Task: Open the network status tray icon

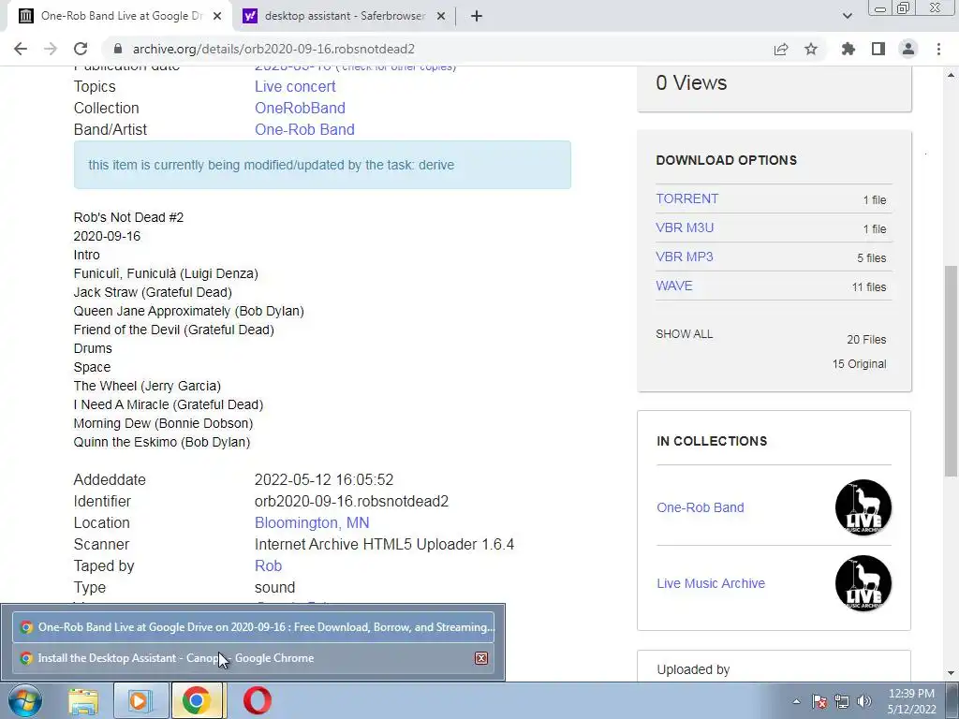Action: (842, 701)
